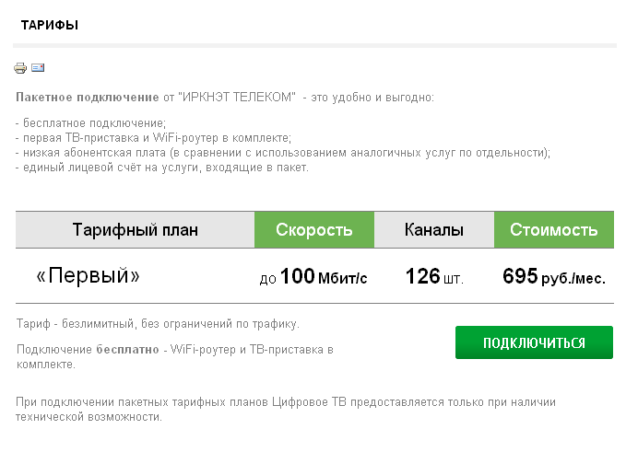
Task: Click the e-mail envelope icon
Action: click(38, 67)
